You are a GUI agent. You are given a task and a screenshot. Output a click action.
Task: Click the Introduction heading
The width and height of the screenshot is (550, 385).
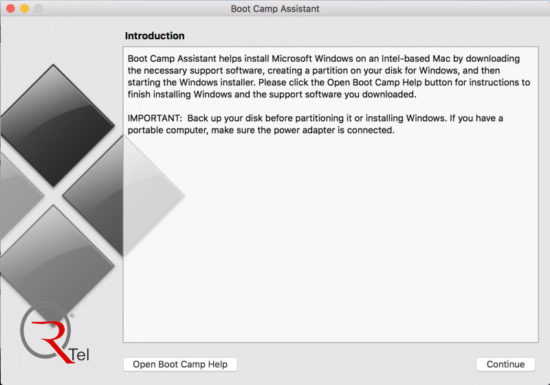click(155, 36)
